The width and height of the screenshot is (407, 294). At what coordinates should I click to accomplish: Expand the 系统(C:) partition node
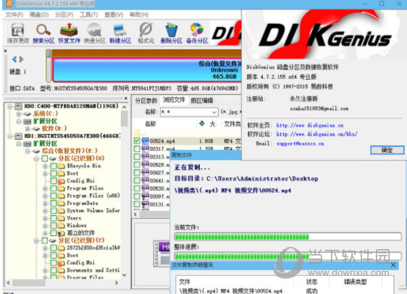tap(19, 114)
